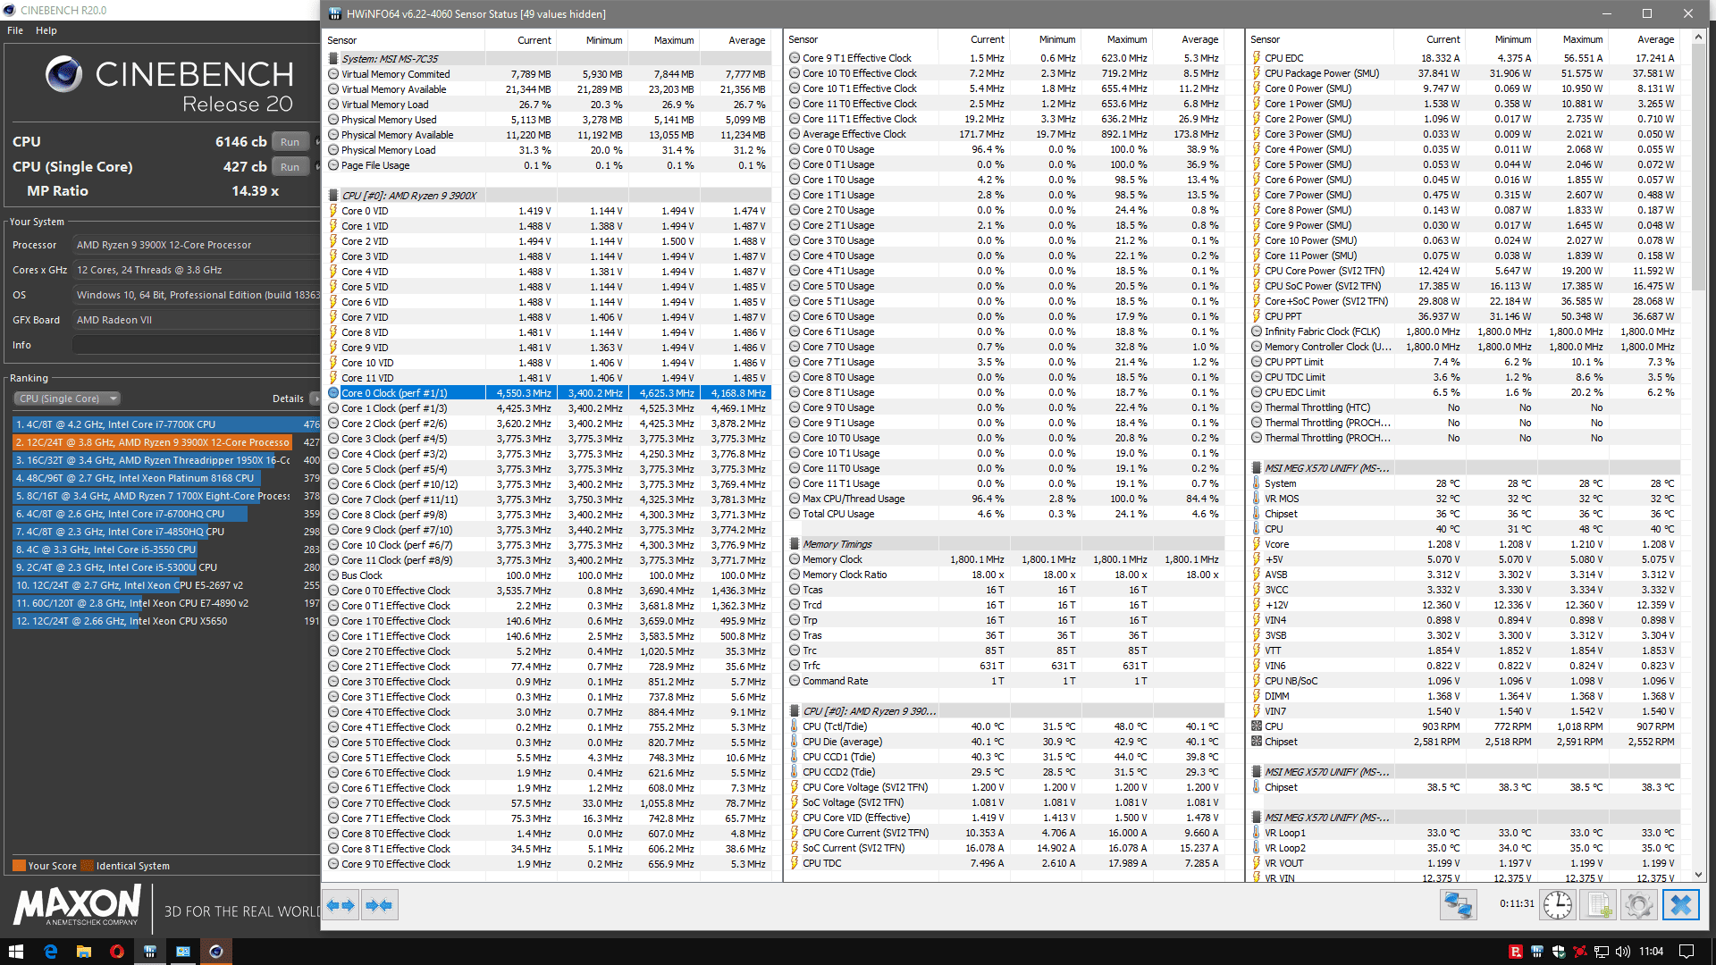1716x965 pixels.
Task: Click the collapse sensor columns arrows button
Action: 379,905
